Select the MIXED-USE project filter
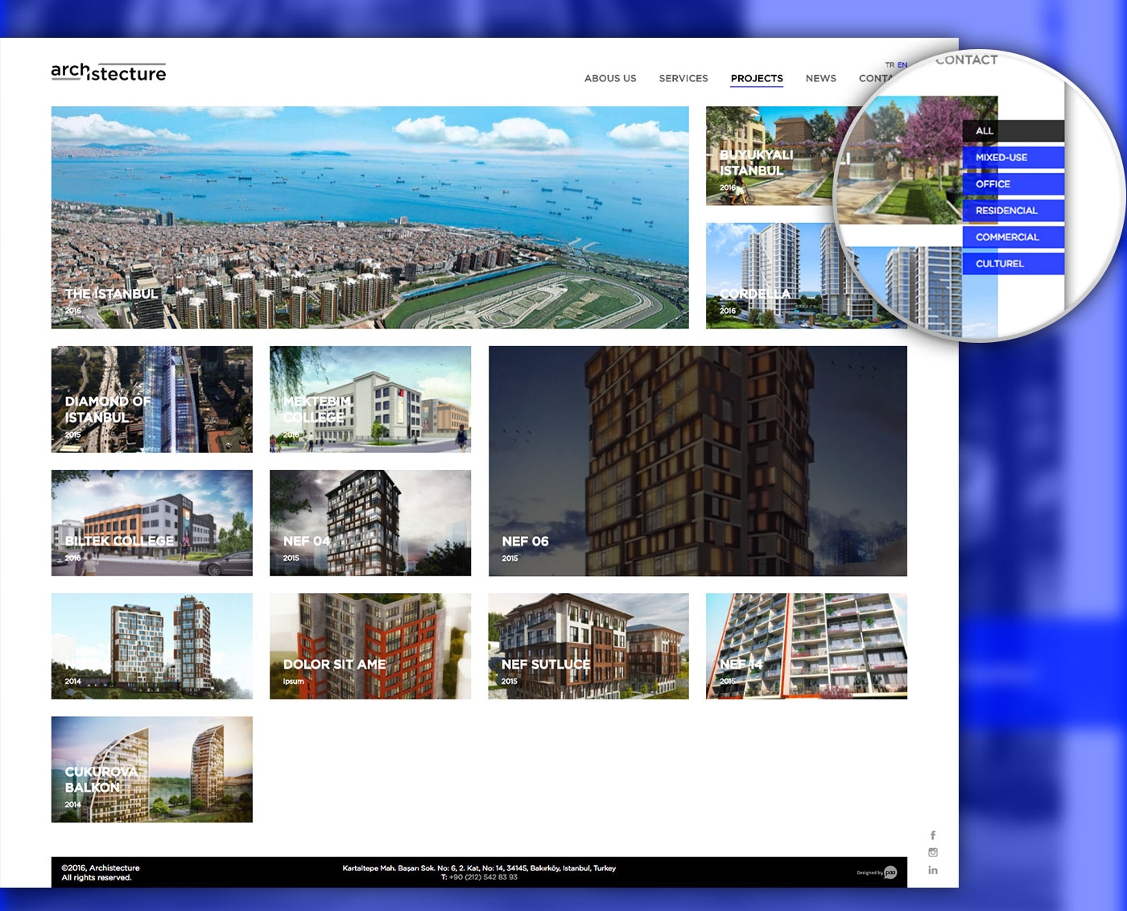Viewport: 1127px width, 911px height. click(x=1013, y=157)
